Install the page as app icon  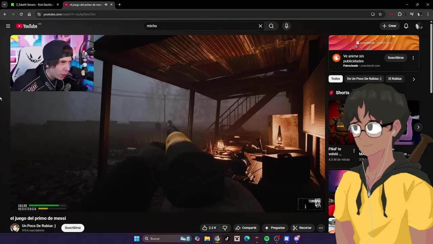373,14
